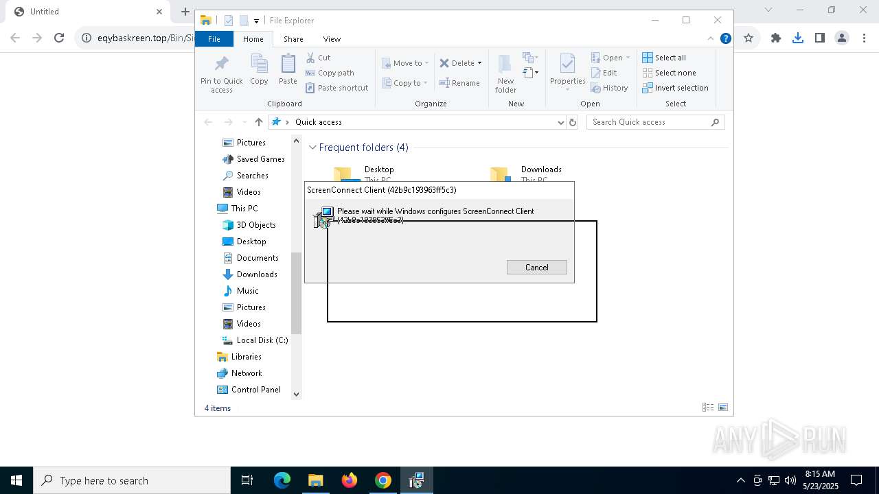
Task: Click Select none in ribbon
Action: click(669, 73)
